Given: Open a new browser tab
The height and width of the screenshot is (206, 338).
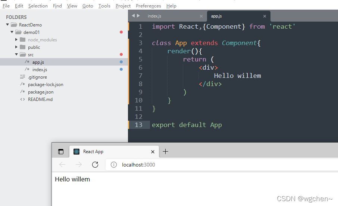Looking at the screenshot, I should 165,152.
